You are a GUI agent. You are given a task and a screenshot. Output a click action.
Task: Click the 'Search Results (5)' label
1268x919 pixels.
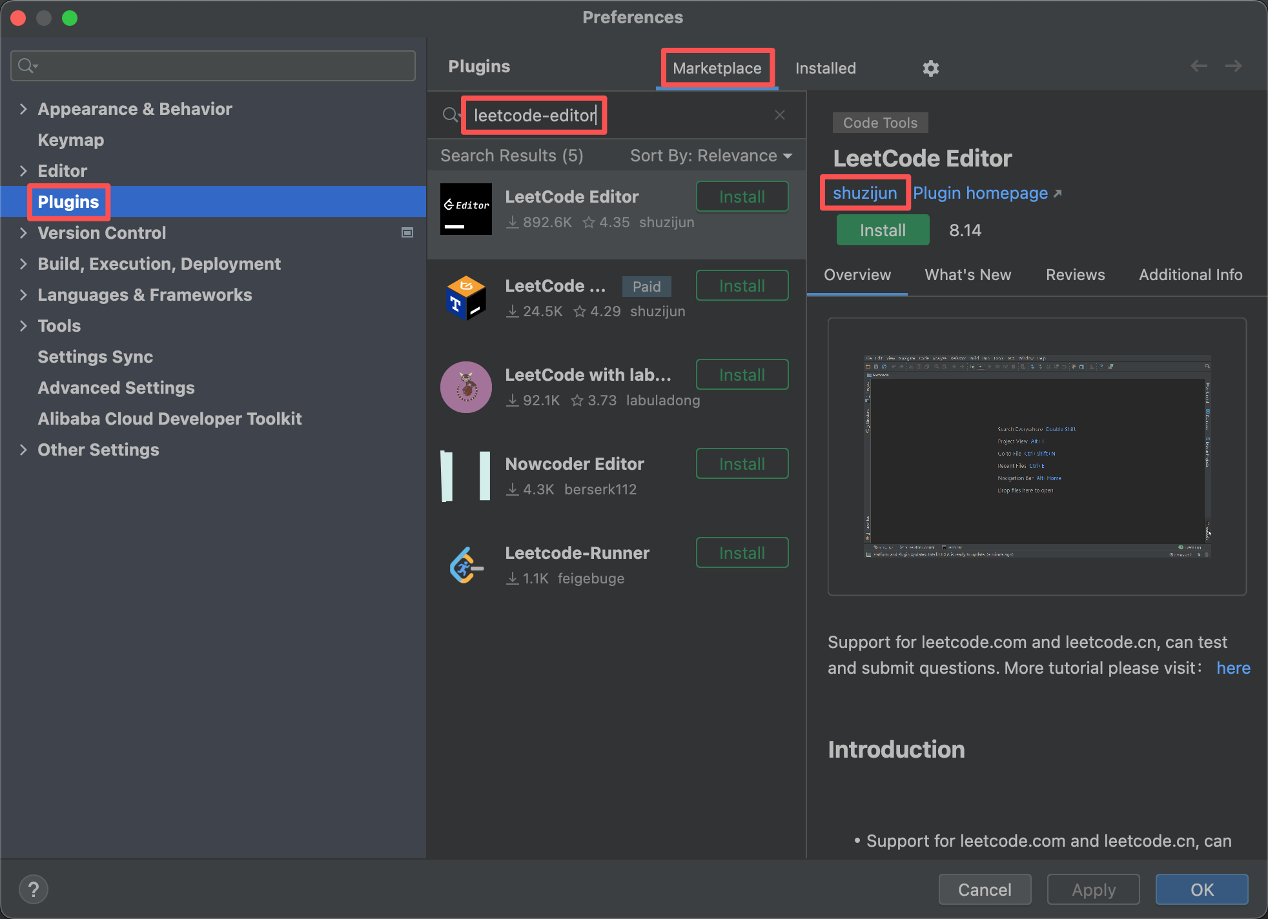click(511, 156)
